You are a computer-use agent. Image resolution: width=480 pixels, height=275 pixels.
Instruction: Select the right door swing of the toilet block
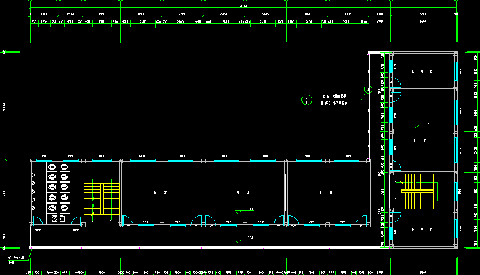pos(76,221)
